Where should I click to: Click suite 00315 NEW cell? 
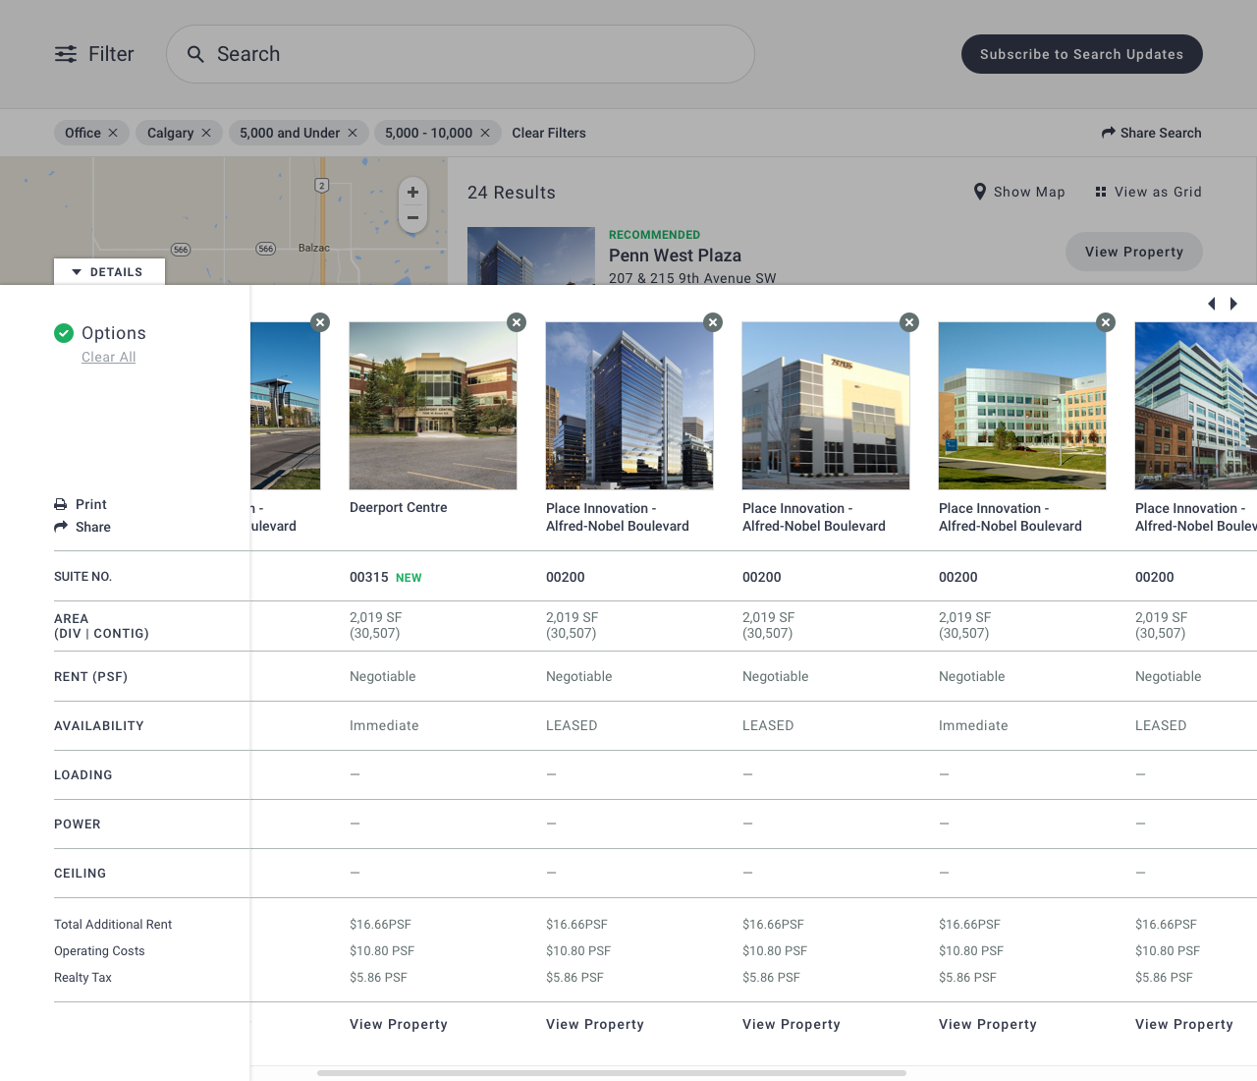coord(386,577)
